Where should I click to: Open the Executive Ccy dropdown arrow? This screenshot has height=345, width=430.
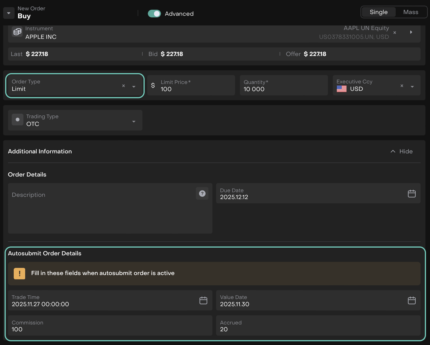412,87
